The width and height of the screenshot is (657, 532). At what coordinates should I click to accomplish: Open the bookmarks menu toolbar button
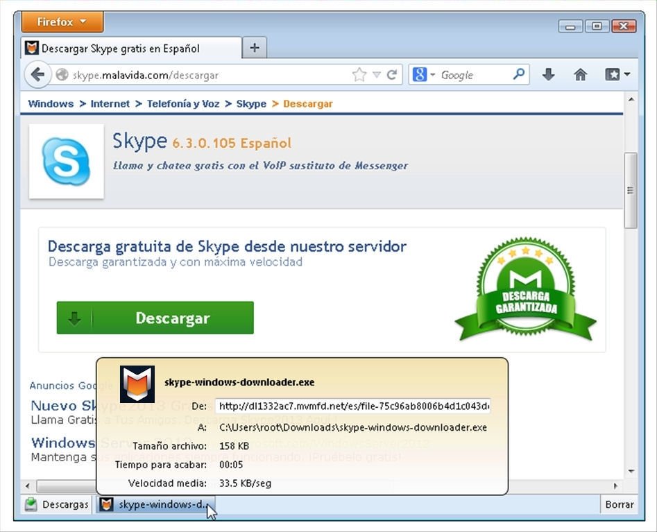[617, 75]
